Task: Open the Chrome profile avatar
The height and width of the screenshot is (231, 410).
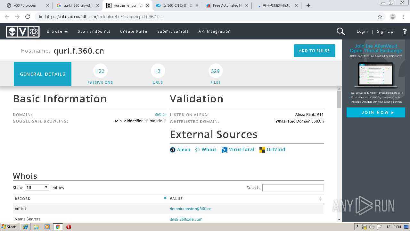Action: tap(392, 17)
